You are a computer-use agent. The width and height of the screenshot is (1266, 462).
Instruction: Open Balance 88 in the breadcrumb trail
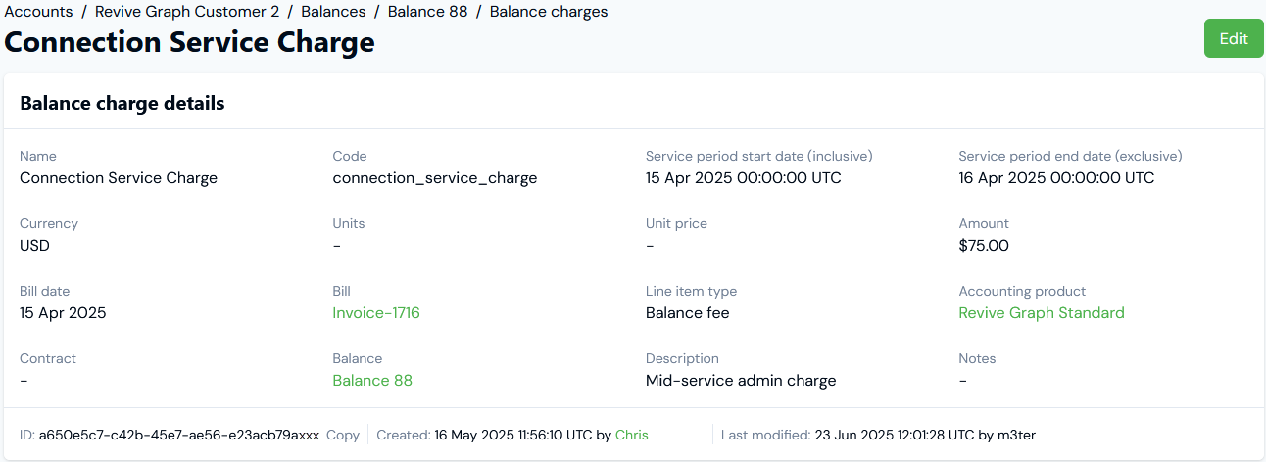tap(427, 12)
